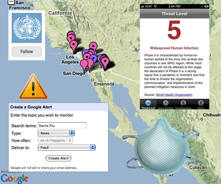Tap the 2:04 PM clock in status bar

[x=174, y=6]
